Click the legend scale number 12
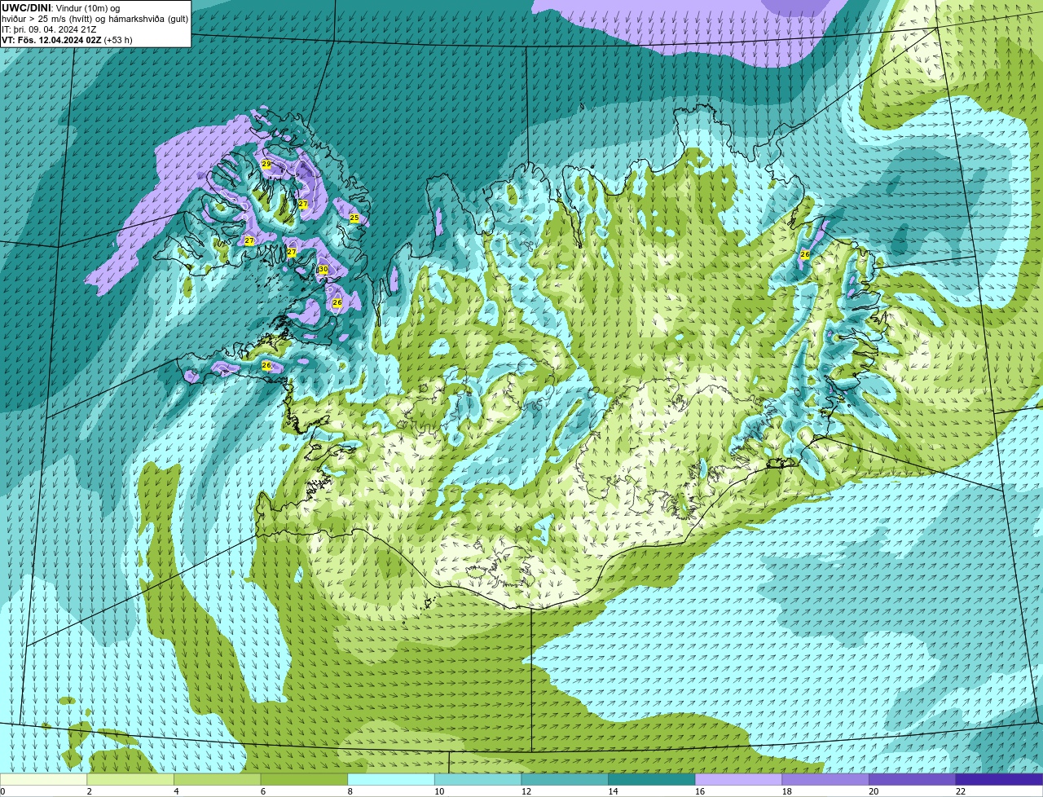Image resolution: width=1043 pixels, height=797 pixels. pyautogui.click(x=526, y=791)
